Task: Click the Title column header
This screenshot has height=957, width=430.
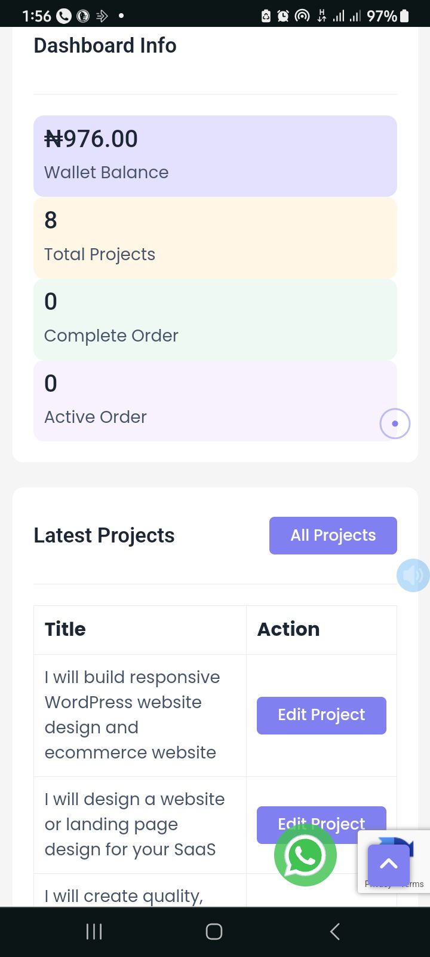Action: 65,629
